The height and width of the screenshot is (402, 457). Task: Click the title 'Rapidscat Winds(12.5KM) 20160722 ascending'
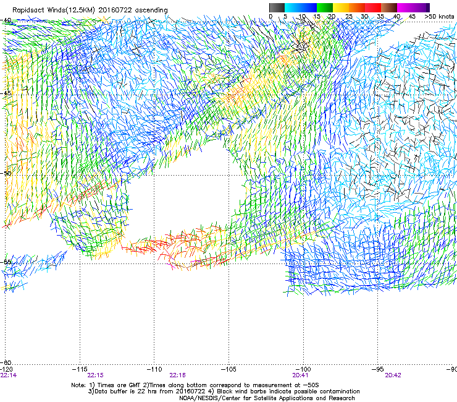[x=90, y=10]
